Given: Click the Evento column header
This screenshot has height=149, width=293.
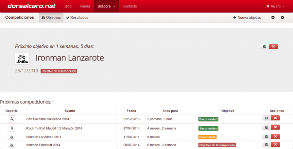Looking at the screenshot, I should point(70,111).
